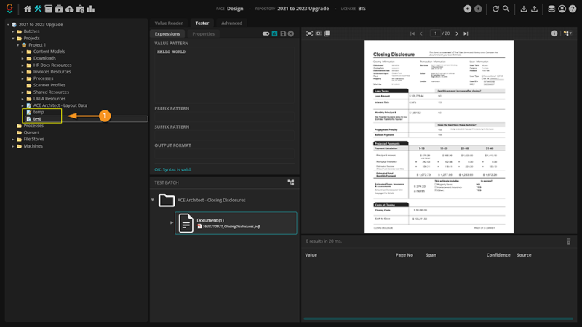Click into the Prefix Pattern field
The image size is (582, 327).
(225, 117)
